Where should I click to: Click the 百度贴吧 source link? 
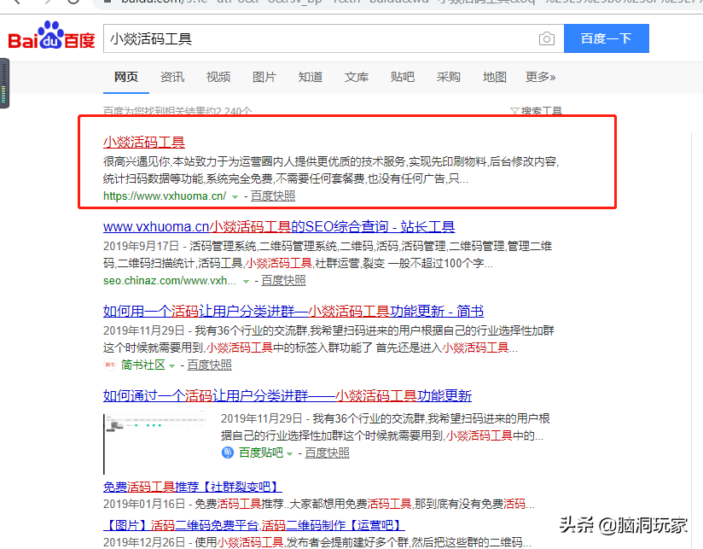click(x=261, y=453)
